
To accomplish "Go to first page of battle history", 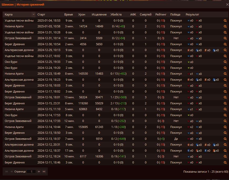I will pos(7,172).
